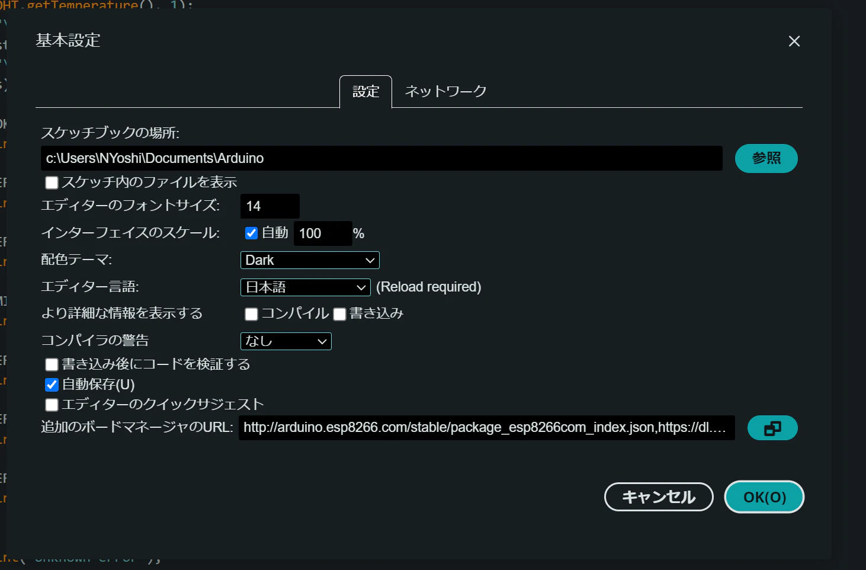866x570 pixels.
Task: Click the 追加のボードマネージャのURL label
Action: pyautogui.click(x=137, y=427)
